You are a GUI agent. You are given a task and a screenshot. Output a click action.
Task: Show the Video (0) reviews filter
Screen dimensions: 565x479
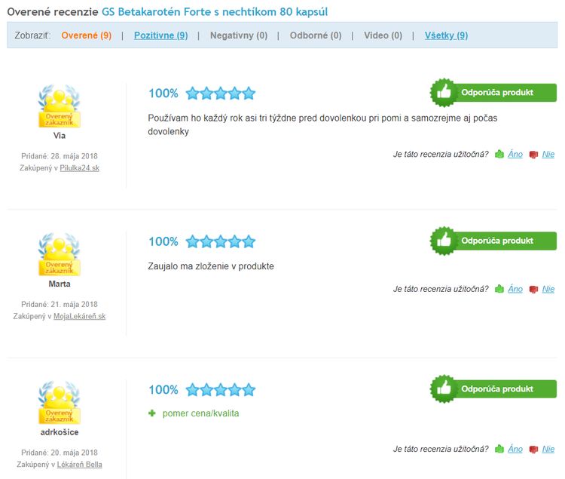click(383, 35)
